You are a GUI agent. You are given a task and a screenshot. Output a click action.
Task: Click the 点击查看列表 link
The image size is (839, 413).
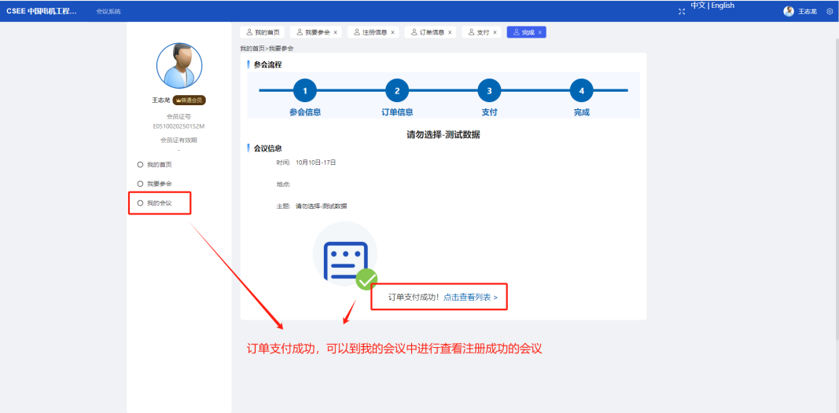470,298
